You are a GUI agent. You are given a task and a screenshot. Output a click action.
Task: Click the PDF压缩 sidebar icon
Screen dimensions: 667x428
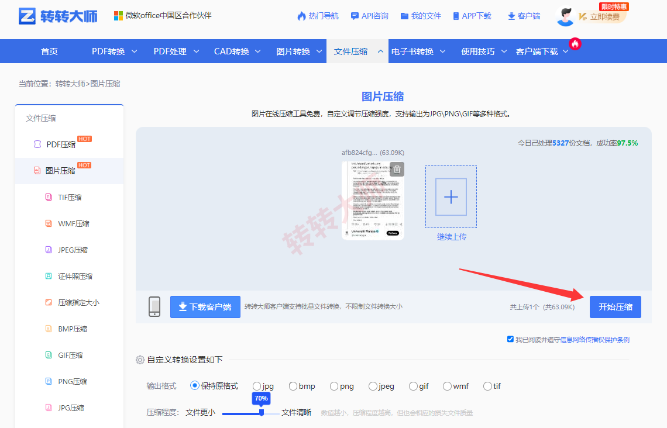(x=37, y=144)
